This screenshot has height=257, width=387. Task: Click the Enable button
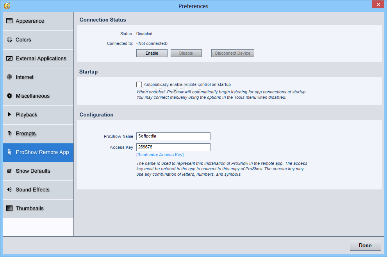coord(152,53)
